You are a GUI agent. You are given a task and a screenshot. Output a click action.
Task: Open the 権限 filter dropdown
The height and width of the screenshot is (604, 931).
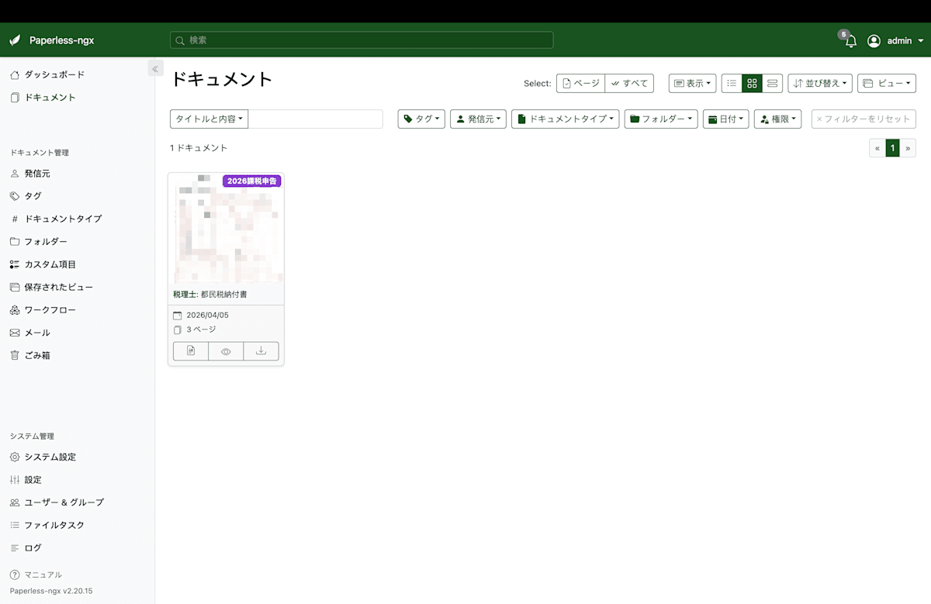point(777,119)
